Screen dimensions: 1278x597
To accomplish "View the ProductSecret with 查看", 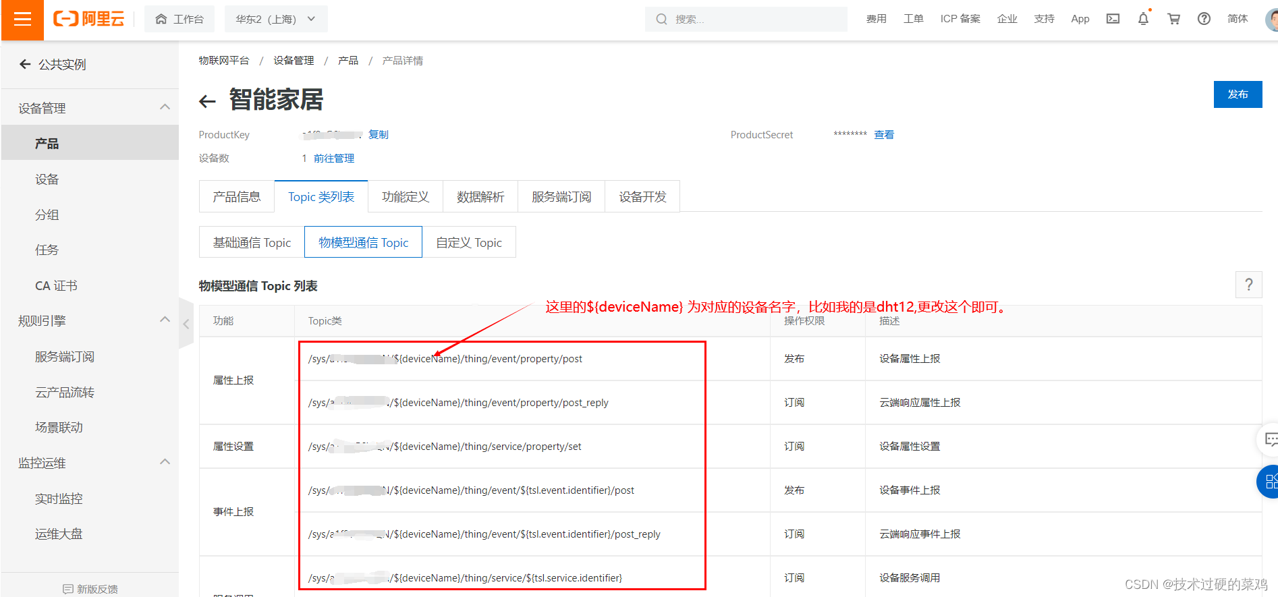I will click(884, 134).
